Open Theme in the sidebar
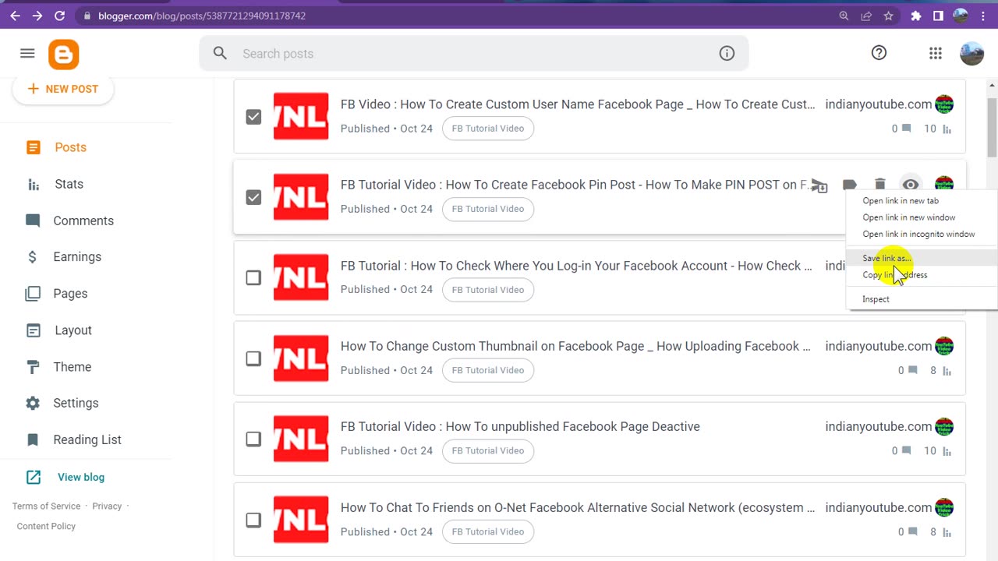Image resolution: width=998 pixels, height=561 pixels. tap(73, 367)
